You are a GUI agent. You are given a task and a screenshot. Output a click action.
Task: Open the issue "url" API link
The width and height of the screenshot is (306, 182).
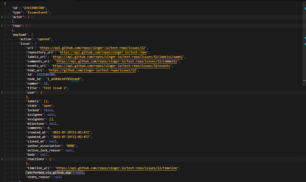tap(92, 48)
